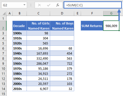Viewport: 123px width, 96px height.
Task: Click the SUM Returns label cell
Action: pos(92,26)
